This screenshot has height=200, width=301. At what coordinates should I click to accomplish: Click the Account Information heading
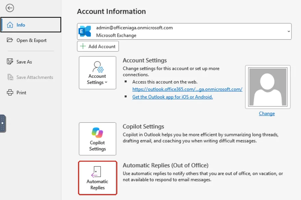112,12
